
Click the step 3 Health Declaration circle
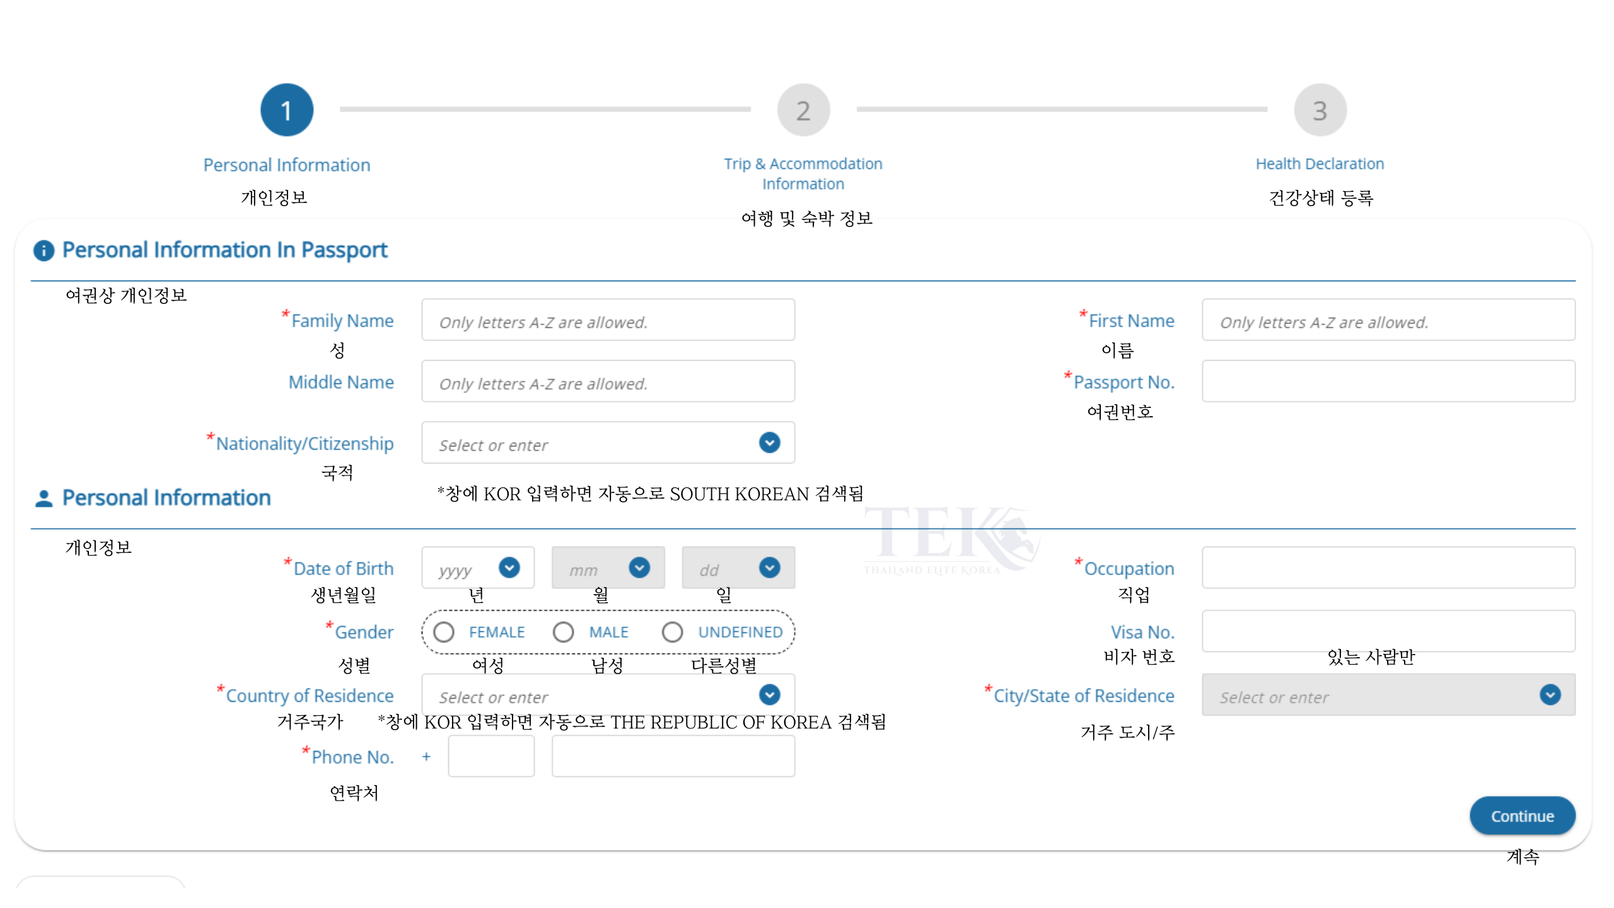click(x=1320, y=110)
